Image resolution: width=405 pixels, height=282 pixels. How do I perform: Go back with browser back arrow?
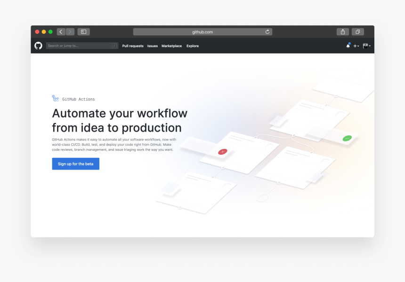pos(61,31)
